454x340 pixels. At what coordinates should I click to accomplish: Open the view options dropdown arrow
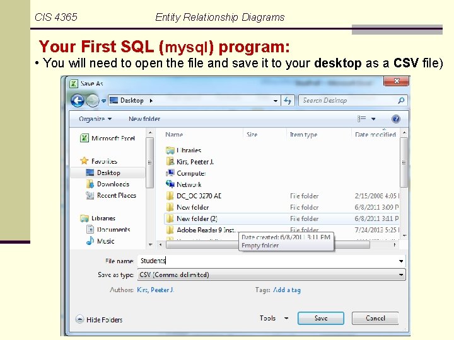(373, 119)
